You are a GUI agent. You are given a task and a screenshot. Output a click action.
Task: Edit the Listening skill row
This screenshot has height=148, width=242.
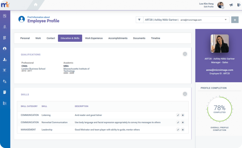click(178, 115)
